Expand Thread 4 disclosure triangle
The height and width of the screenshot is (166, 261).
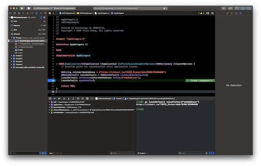[11, 61]
